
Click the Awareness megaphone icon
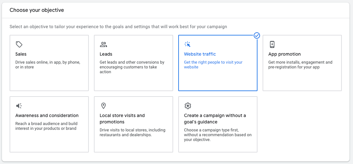click(19, 105)
